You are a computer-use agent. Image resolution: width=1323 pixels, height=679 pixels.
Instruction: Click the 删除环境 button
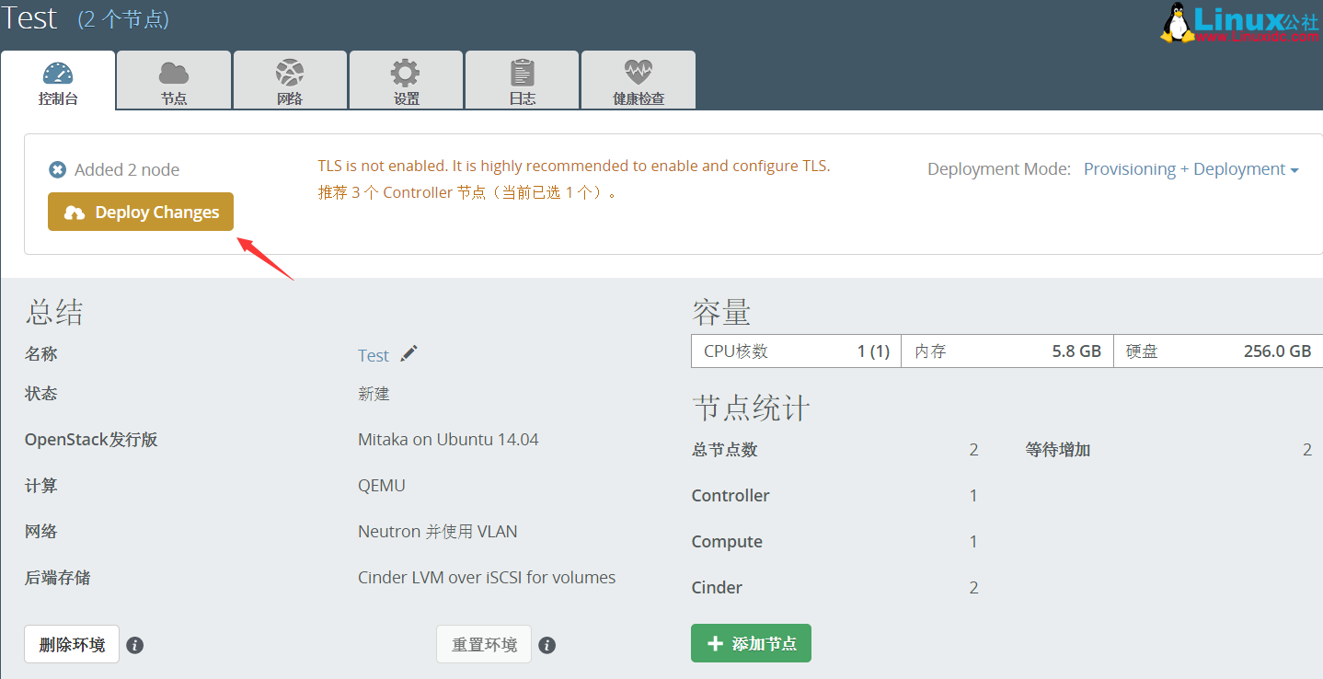(x=71, y=644)
